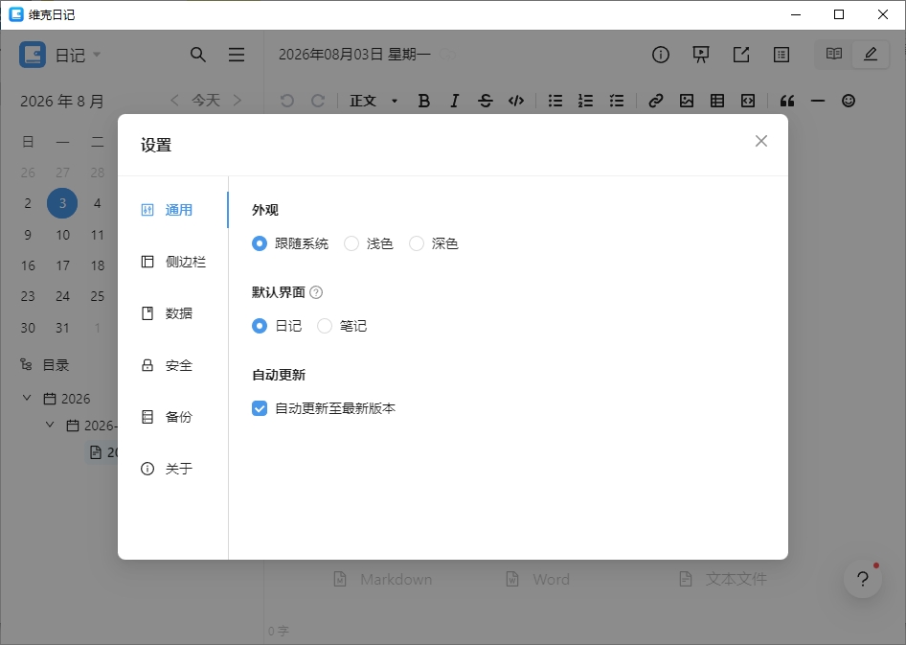Open the emoji picker
Image resolution: width=906 pixels, height=645 pixels.
click(849, 102)
